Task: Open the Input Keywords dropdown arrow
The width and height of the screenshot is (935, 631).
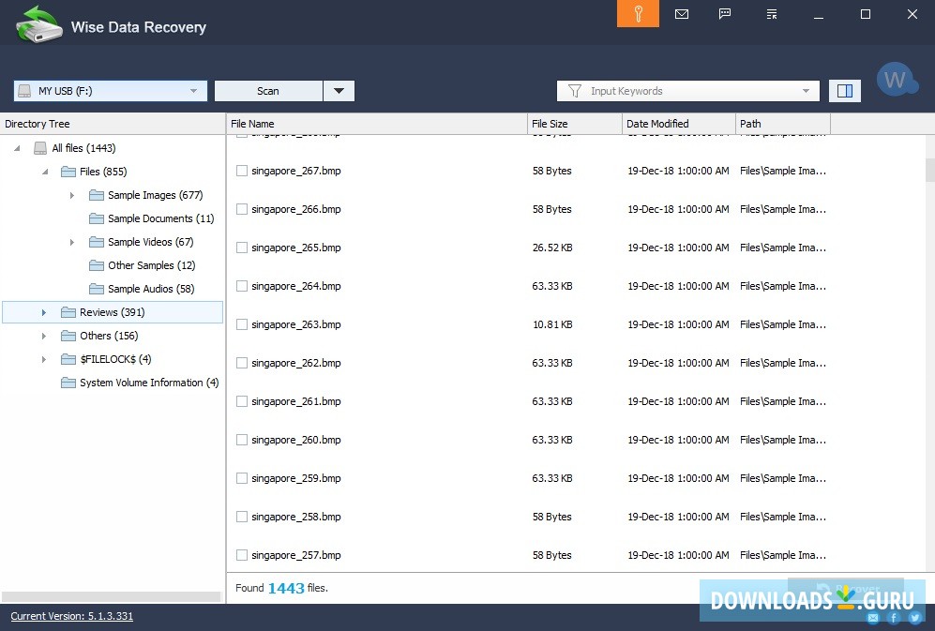Action: point(806,91)
